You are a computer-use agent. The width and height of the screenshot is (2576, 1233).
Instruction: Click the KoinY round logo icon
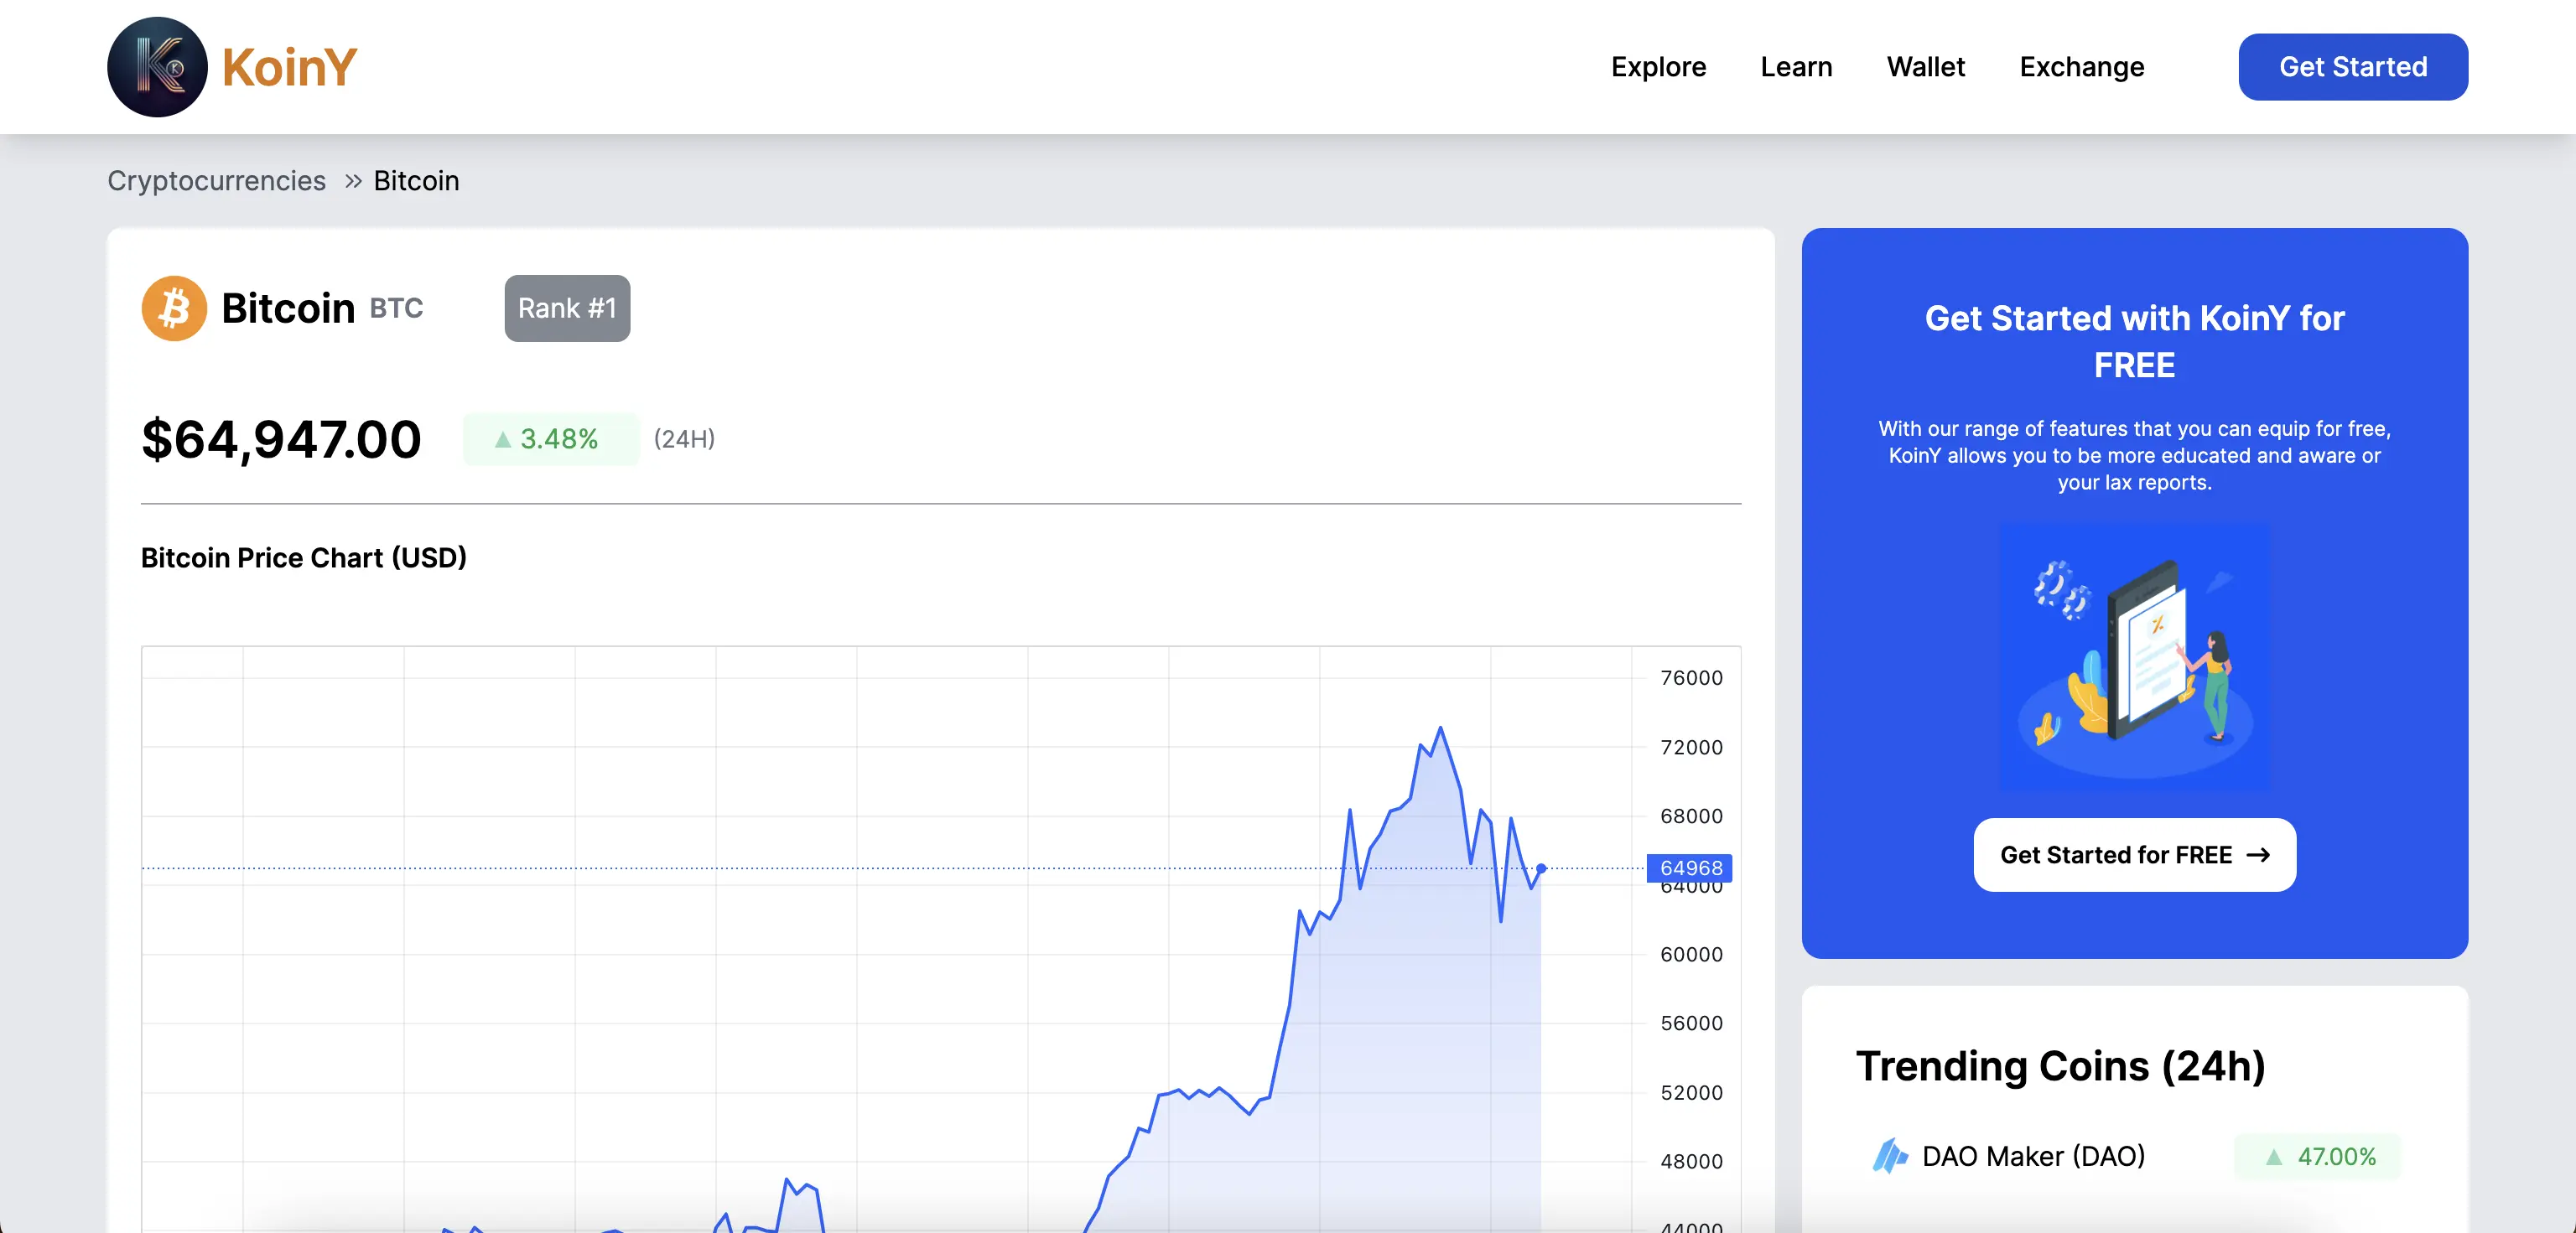coord(157,67)
